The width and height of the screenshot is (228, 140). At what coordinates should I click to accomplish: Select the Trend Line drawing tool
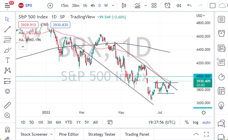point(7,29)
